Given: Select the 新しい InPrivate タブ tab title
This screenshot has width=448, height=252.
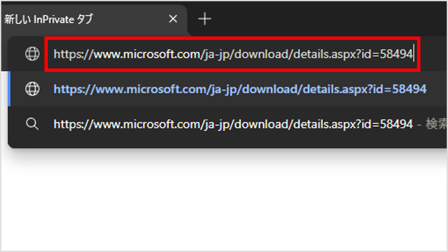Looking at the screenshot, I should pyautogui.click(x=48, y=19).
